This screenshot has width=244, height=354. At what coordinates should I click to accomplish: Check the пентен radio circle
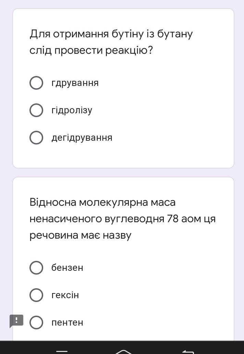(36, 323)
